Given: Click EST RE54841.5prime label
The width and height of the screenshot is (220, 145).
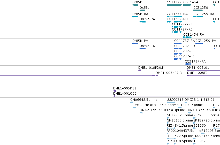Looking at the screenshot, I should [x=180, y=126].
